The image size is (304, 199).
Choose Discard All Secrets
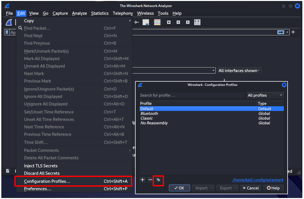(x=74, y=173)
